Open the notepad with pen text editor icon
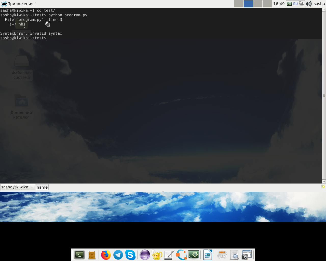326x261 pixels. 169,255
